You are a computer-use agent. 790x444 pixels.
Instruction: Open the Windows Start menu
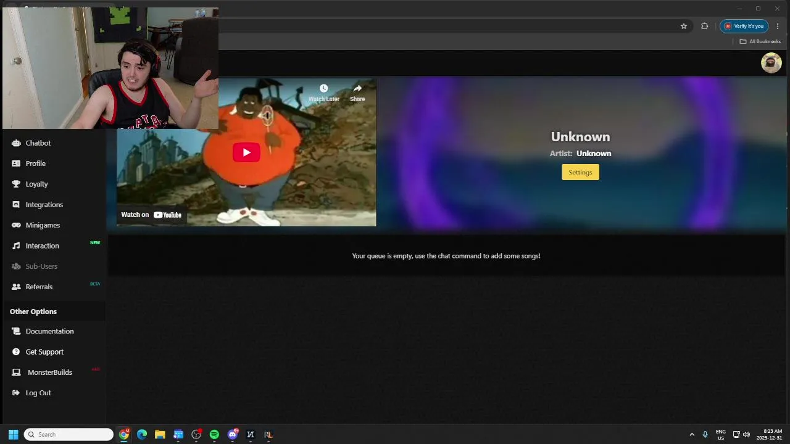[13, 435]
